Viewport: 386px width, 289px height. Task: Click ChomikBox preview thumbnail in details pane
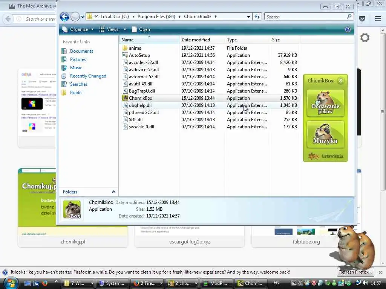point(72,209)
